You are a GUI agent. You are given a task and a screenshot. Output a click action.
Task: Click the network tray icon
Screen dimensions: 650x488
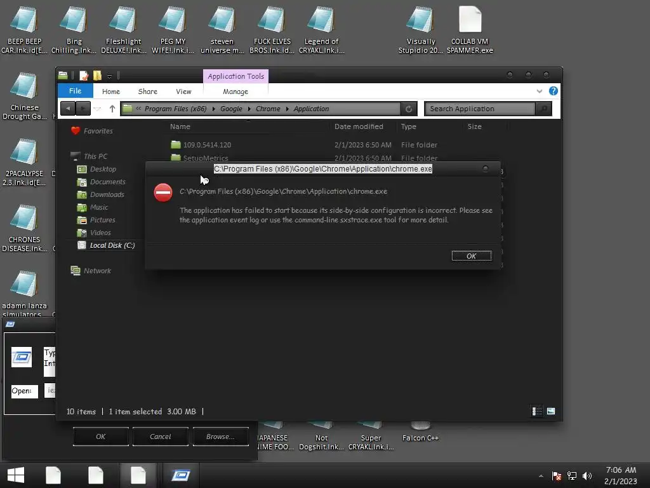point(572,476)
